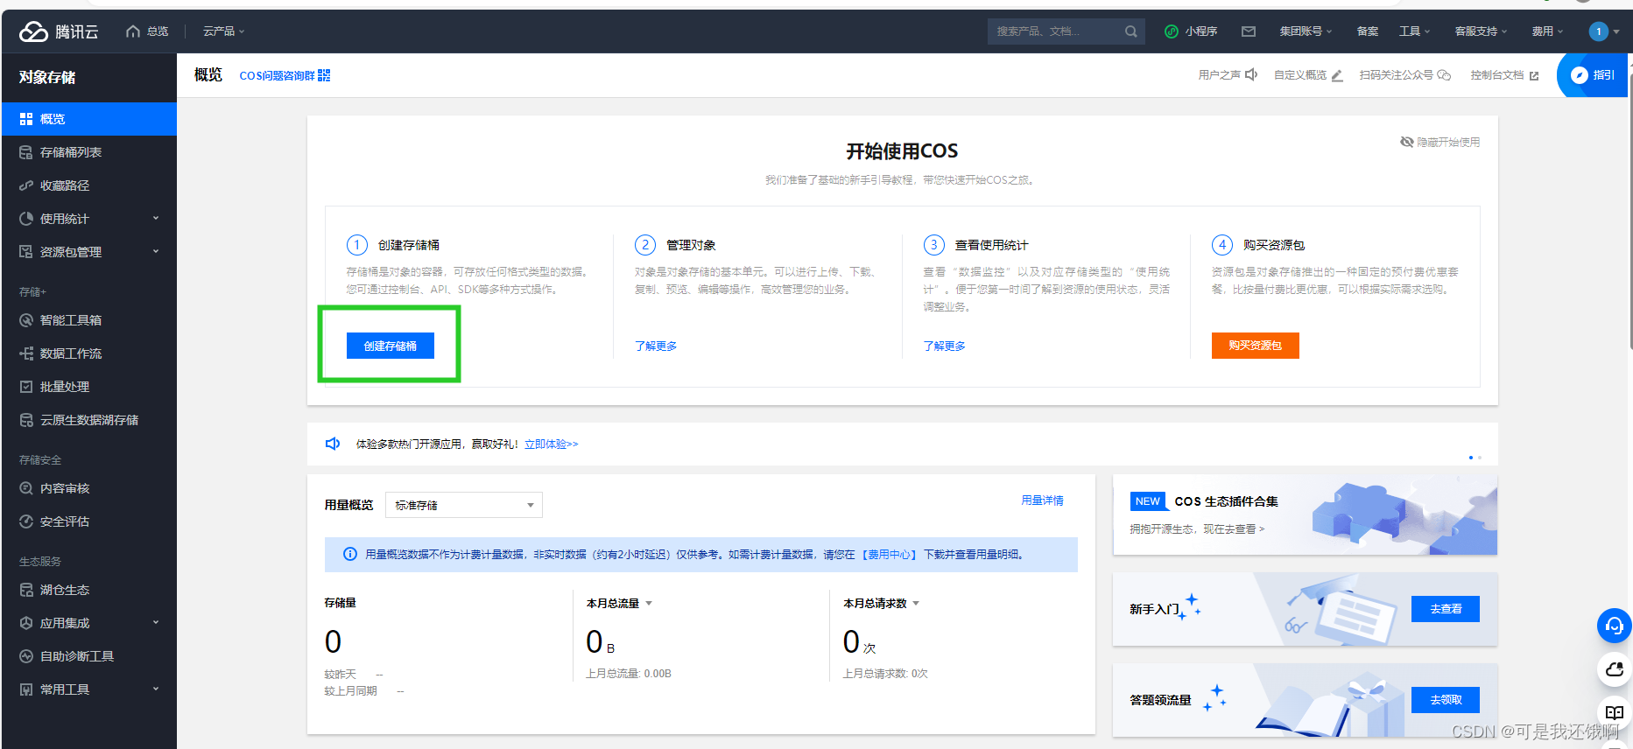
Task: Open the 费用 top menu
Action: [x=1547, y=31]
